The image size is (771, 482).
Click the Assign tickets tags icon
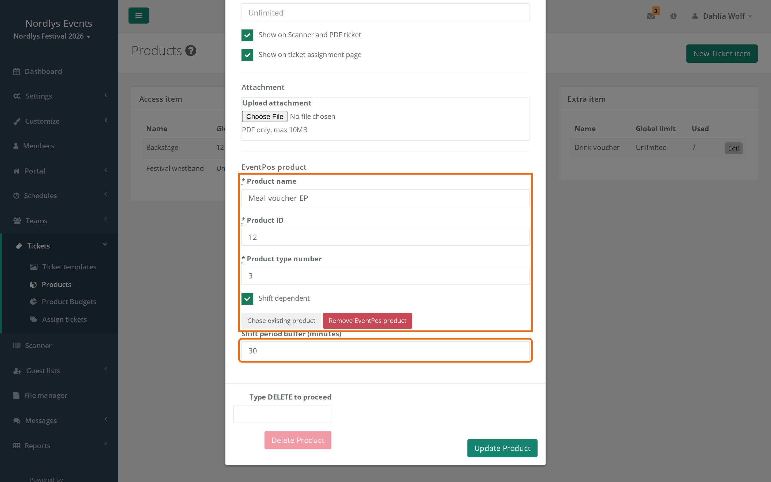click(33, 319)
